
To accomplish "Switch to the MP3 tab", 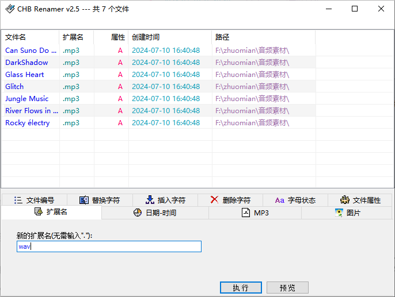I will click(x=255, y=213).
